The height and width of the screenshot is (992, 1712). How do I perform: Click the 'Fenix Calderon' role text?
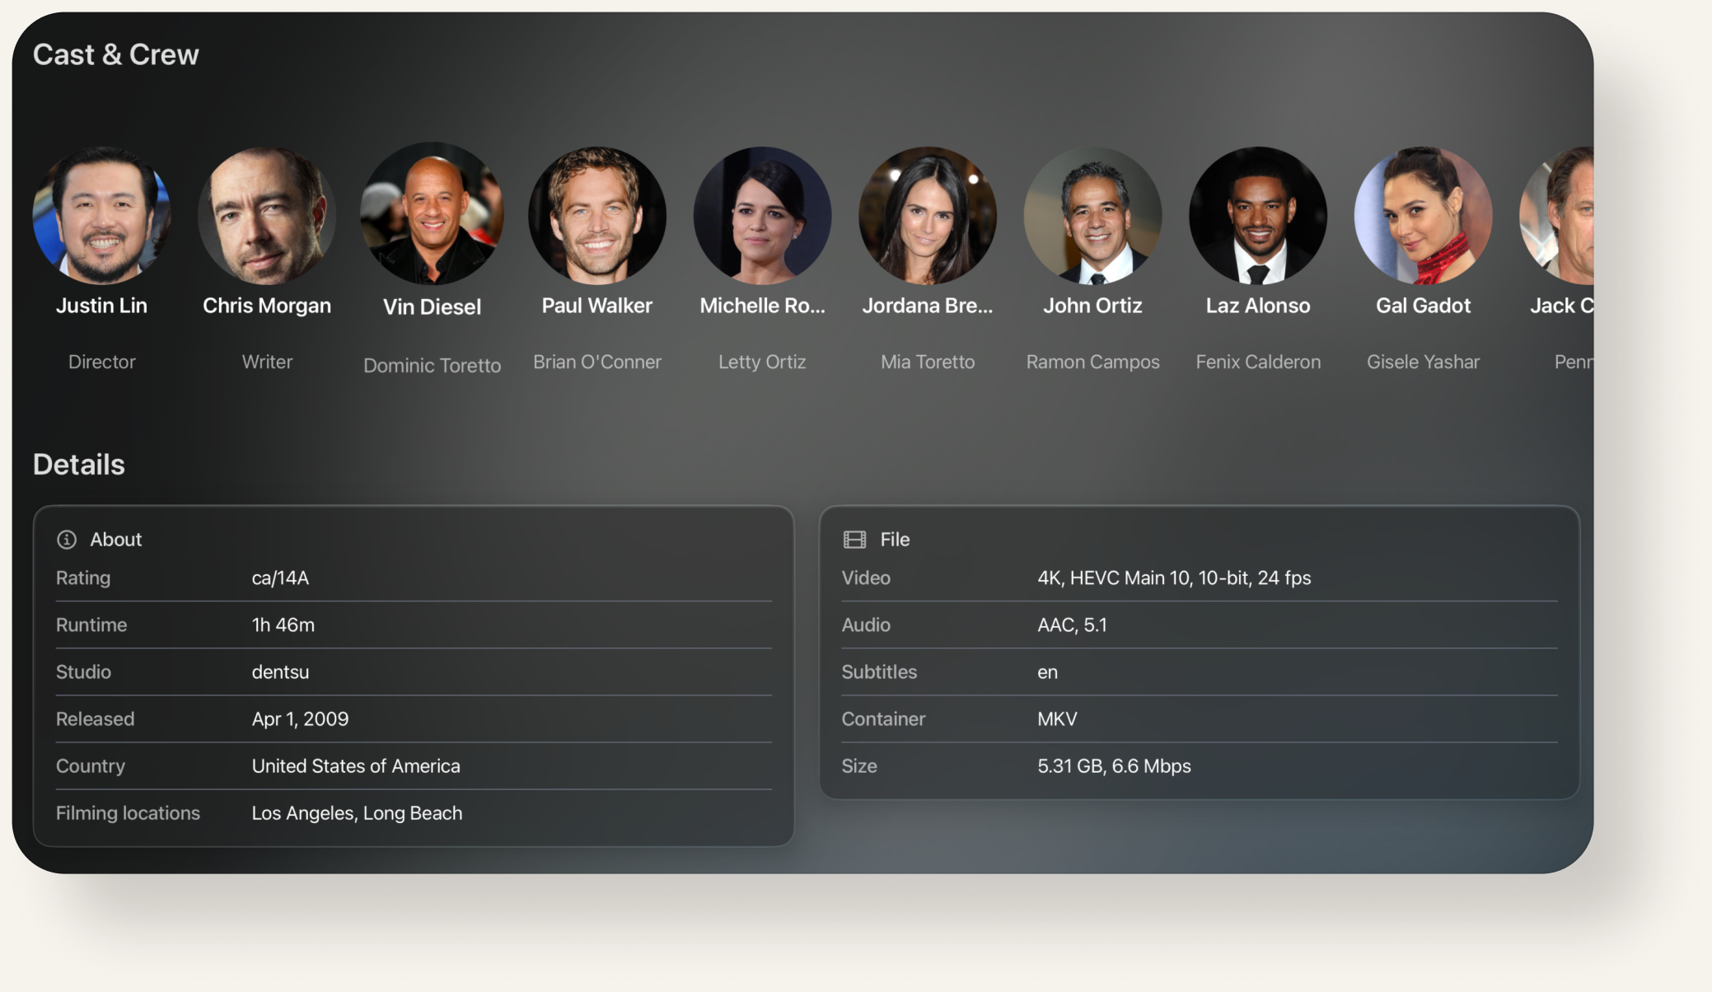click(1258, 362)
